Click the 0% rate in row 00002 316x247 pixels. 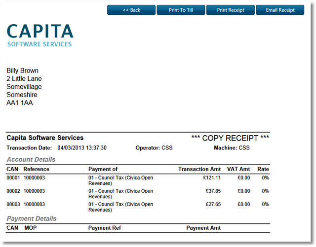pyautogui.click(x=266, y=191)
